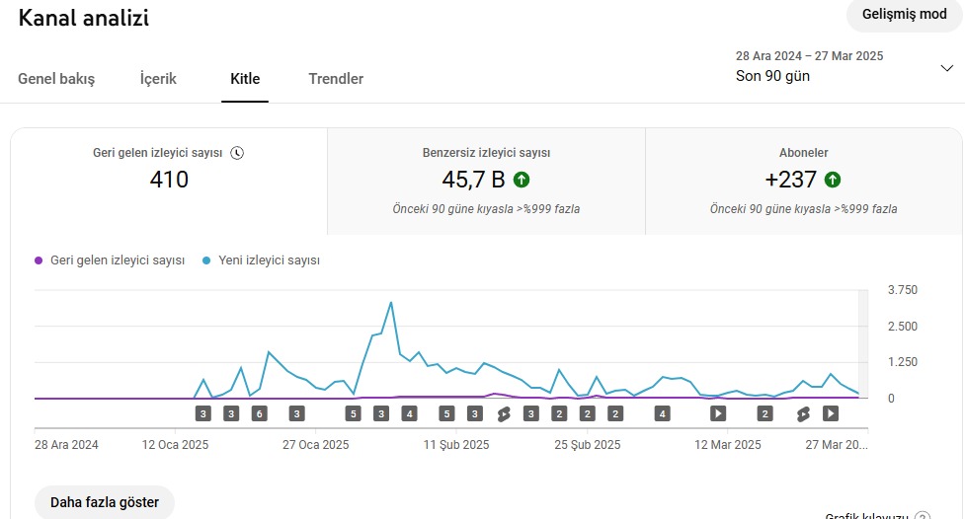Open the 4-video marker just before 12 Mar 2025
965x519 pixels.
click(x=662, y=413)
